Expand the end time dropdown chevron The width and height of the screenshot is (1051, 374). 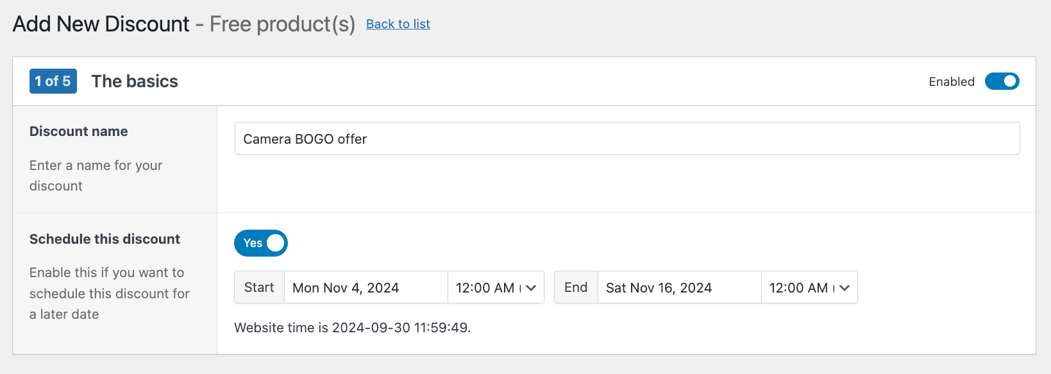click(x=844, y=287)
